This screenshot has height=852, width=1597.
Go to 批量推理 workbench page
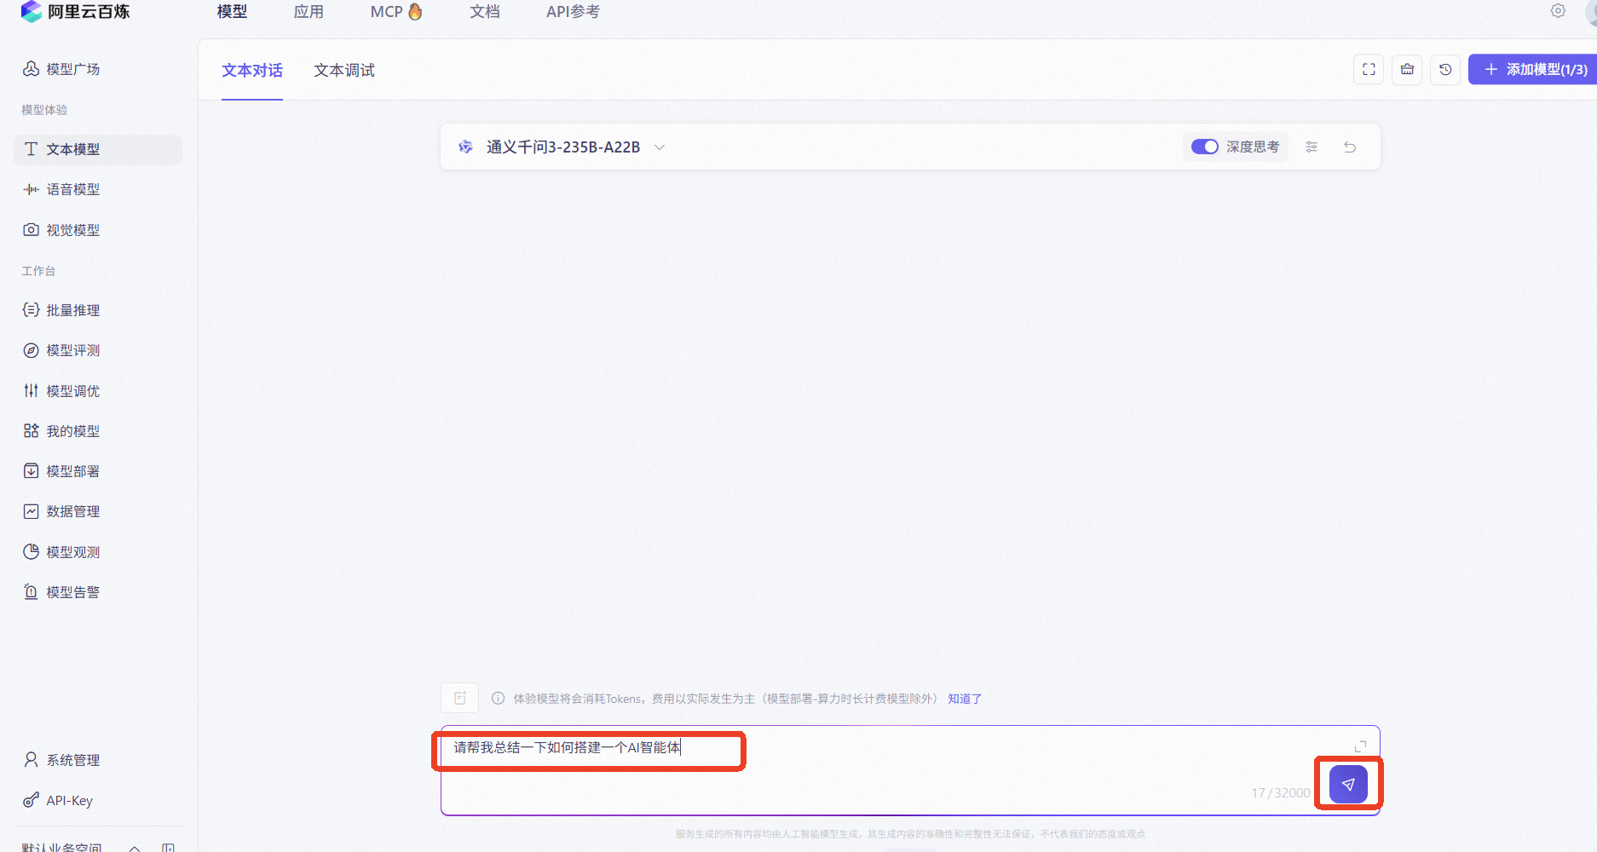(x=61, y=310)
